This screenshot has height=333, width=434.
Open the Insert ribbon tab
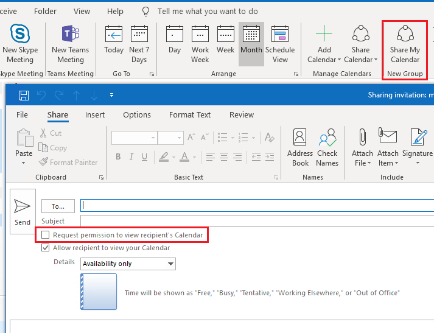tap(95, 114)
